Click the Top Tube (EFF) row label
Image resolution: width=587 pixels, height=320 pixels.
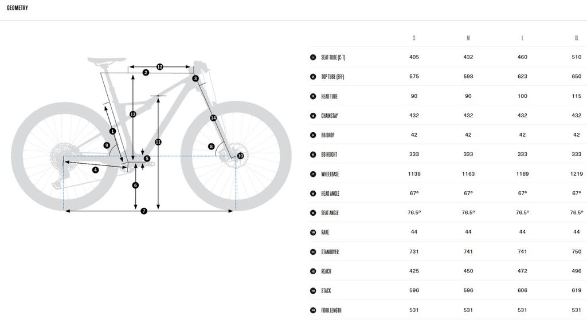(x=332, y=77)
